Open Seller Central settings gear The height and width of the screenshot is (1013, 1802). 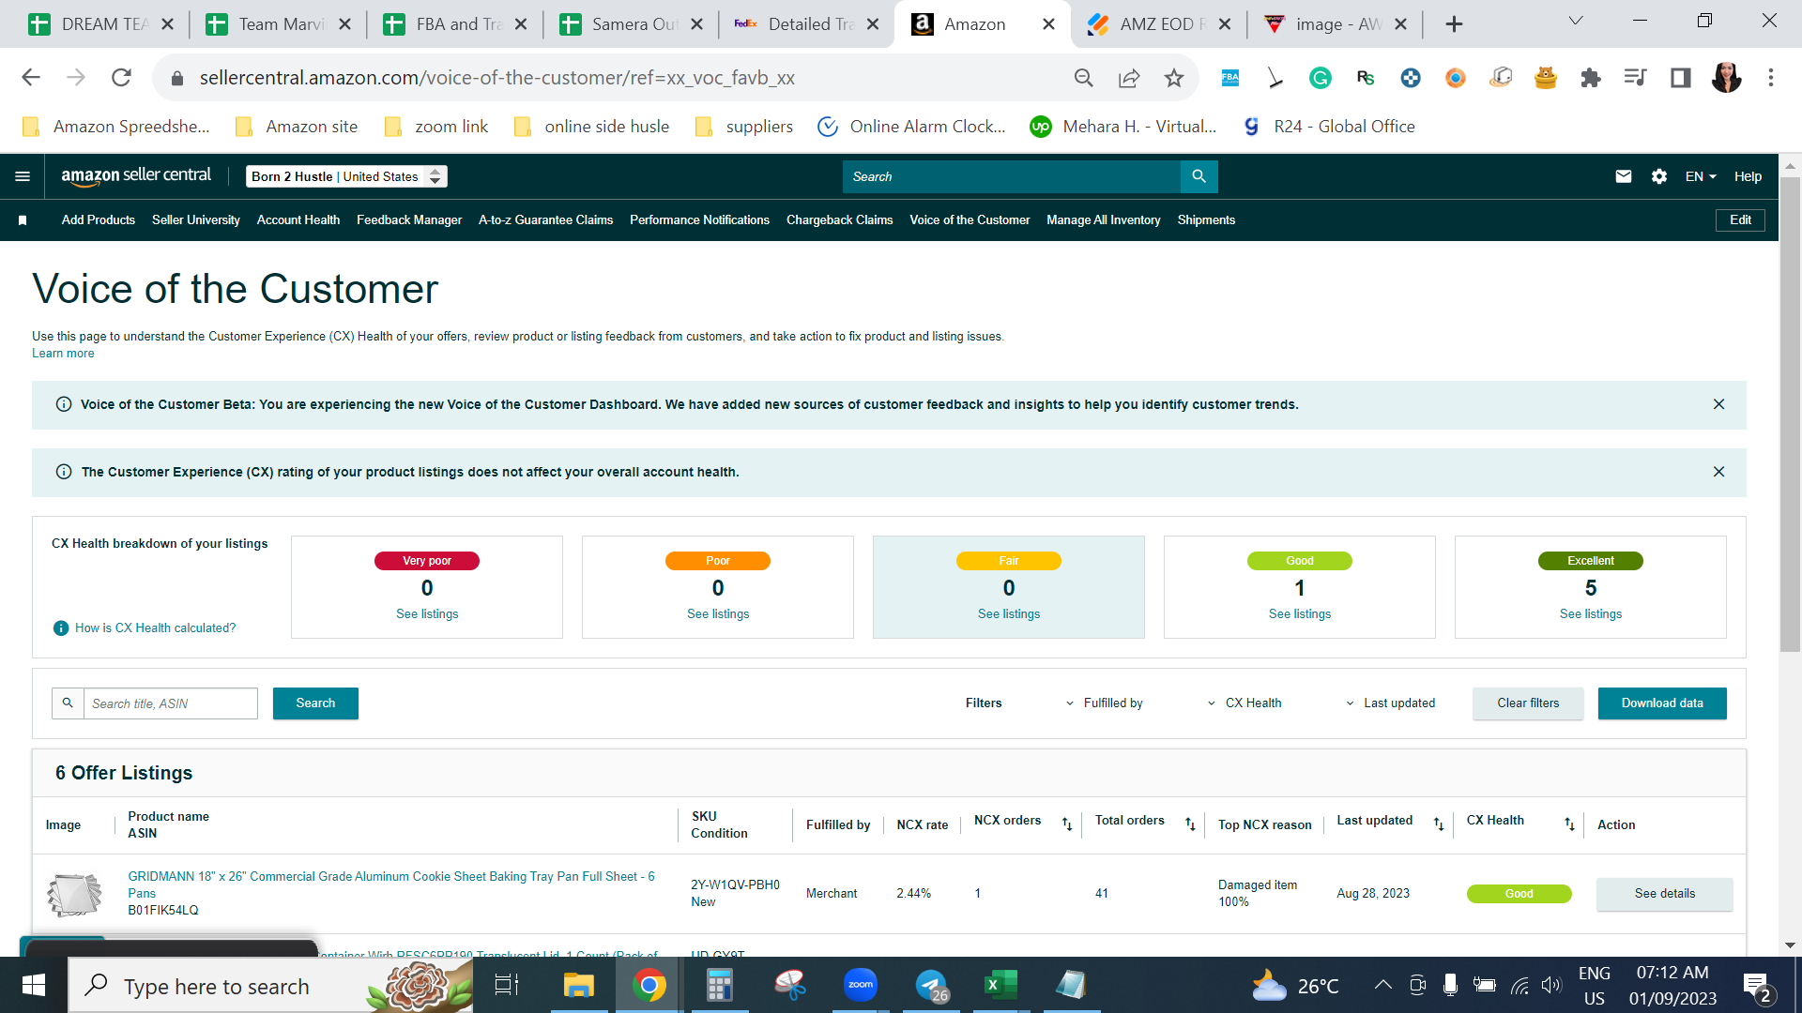click(1659, 176)
